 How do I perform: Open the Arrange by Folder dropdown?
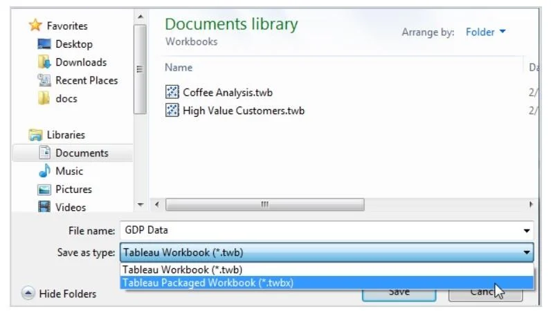486,32
